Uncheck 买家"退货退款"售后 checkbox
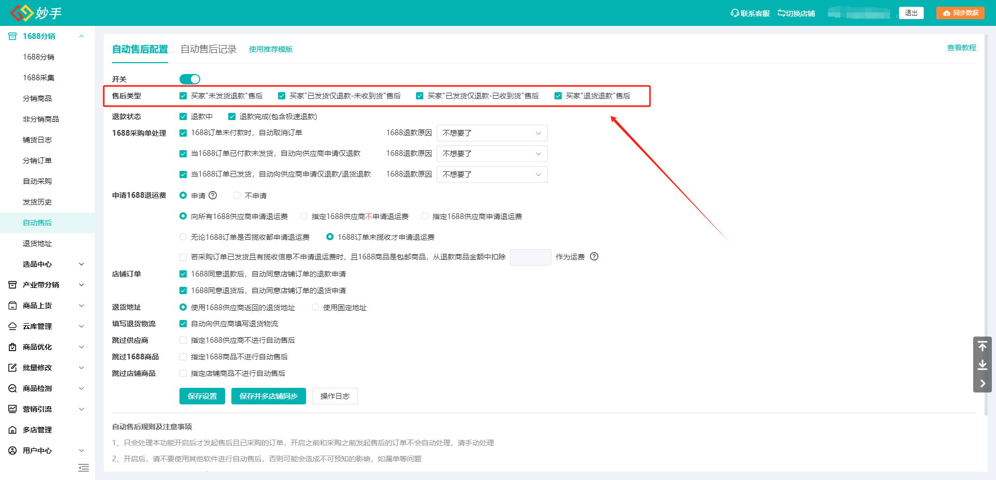This screenshot has width=996, height=480. pyautogui.click(x=558, y=96)
